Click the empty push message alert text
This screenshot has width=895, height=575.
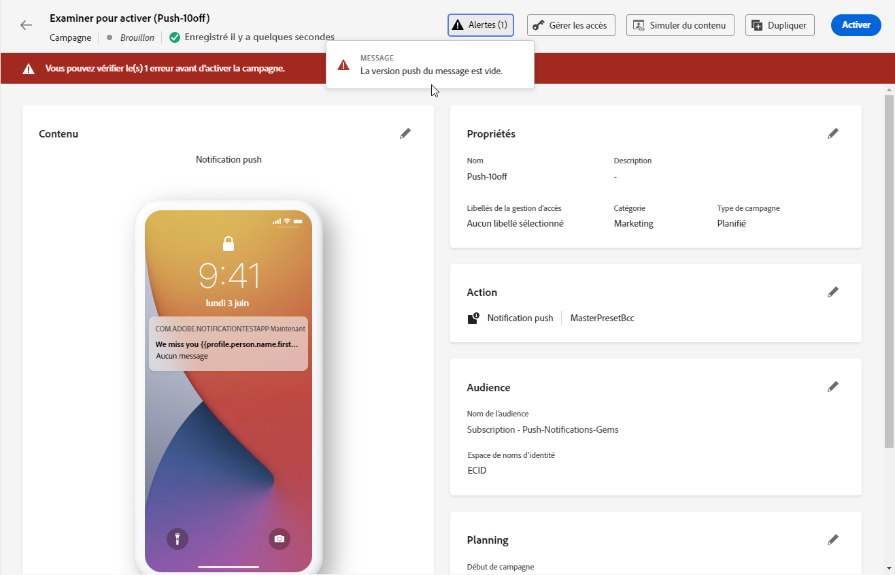pyautogui.click(x=431, y=71)
